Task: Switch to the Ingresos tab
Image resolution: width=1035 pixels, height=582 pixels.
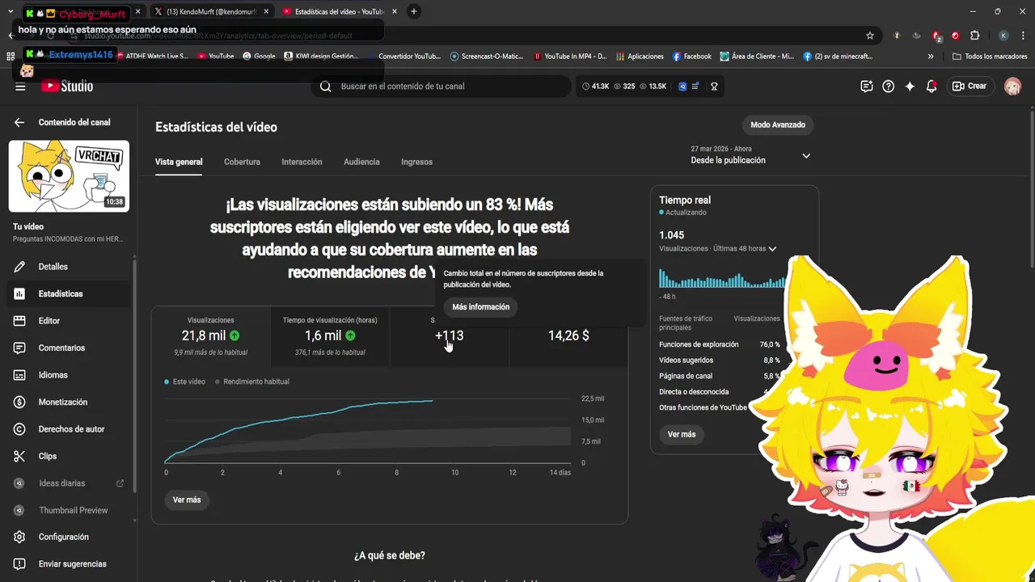Action: pos(416,162)
